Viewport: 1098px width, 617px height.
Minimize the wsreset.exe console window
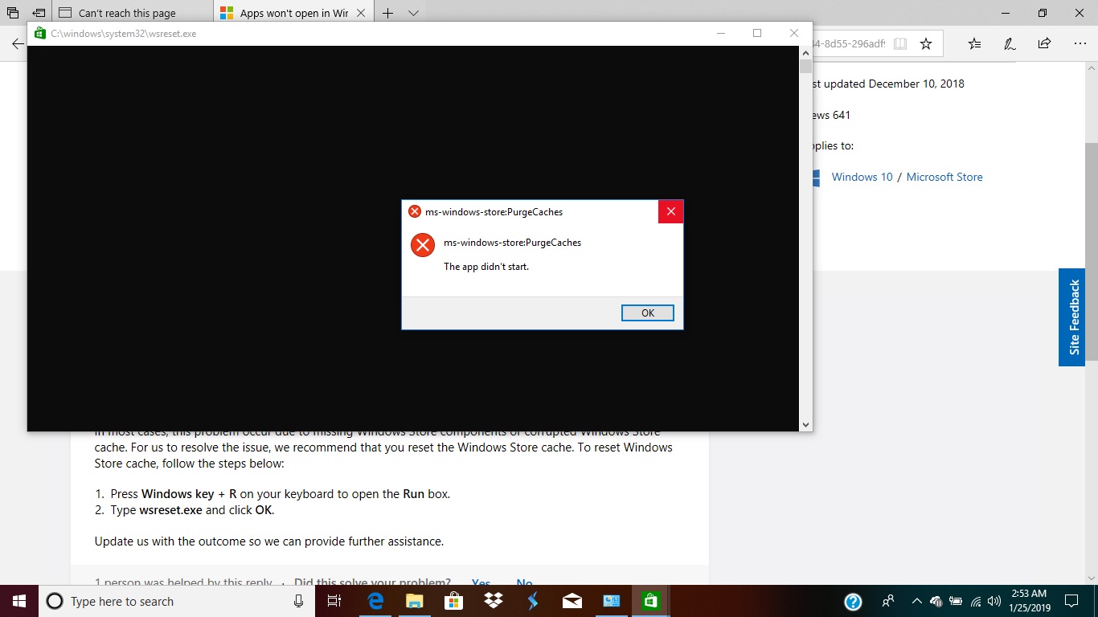point(721,33)
